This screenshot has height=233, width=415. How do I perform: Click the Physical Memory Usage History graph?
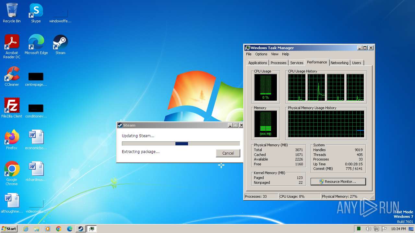pyautogui.click(x=326, y=124)
